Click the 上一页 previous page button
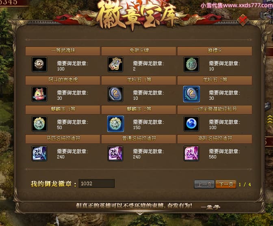This screenshot has height=226, width=273. click(204, 184)
